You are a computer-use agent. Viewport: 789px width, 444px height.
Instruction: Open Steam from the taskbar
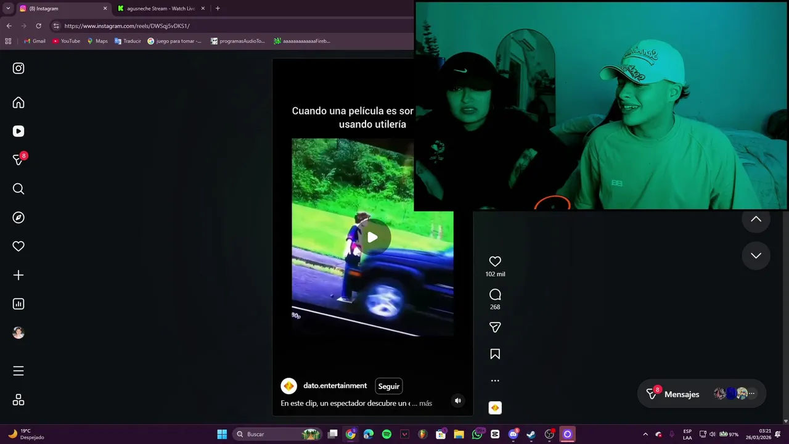coord(531,434)
